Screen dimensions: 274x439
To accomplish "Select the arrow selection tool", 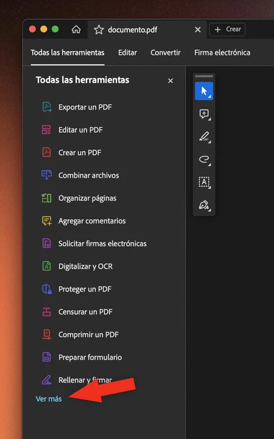I will (x=204, y=91).
